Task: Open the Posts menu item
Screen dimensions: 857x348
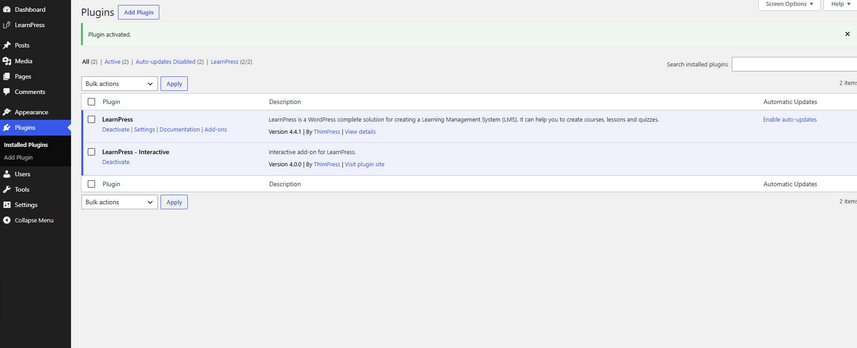Action: tap(22, 45)
